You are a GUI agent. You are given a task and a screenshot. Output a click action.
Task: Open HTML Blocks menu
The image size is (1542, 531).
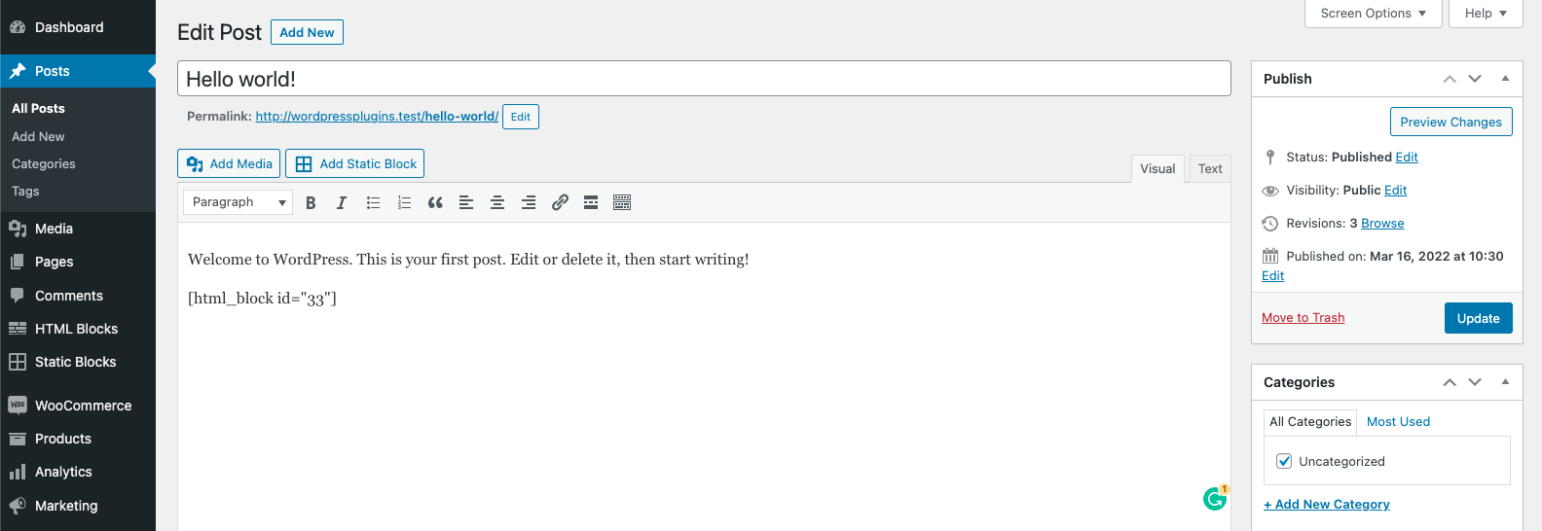coord(78,329)
